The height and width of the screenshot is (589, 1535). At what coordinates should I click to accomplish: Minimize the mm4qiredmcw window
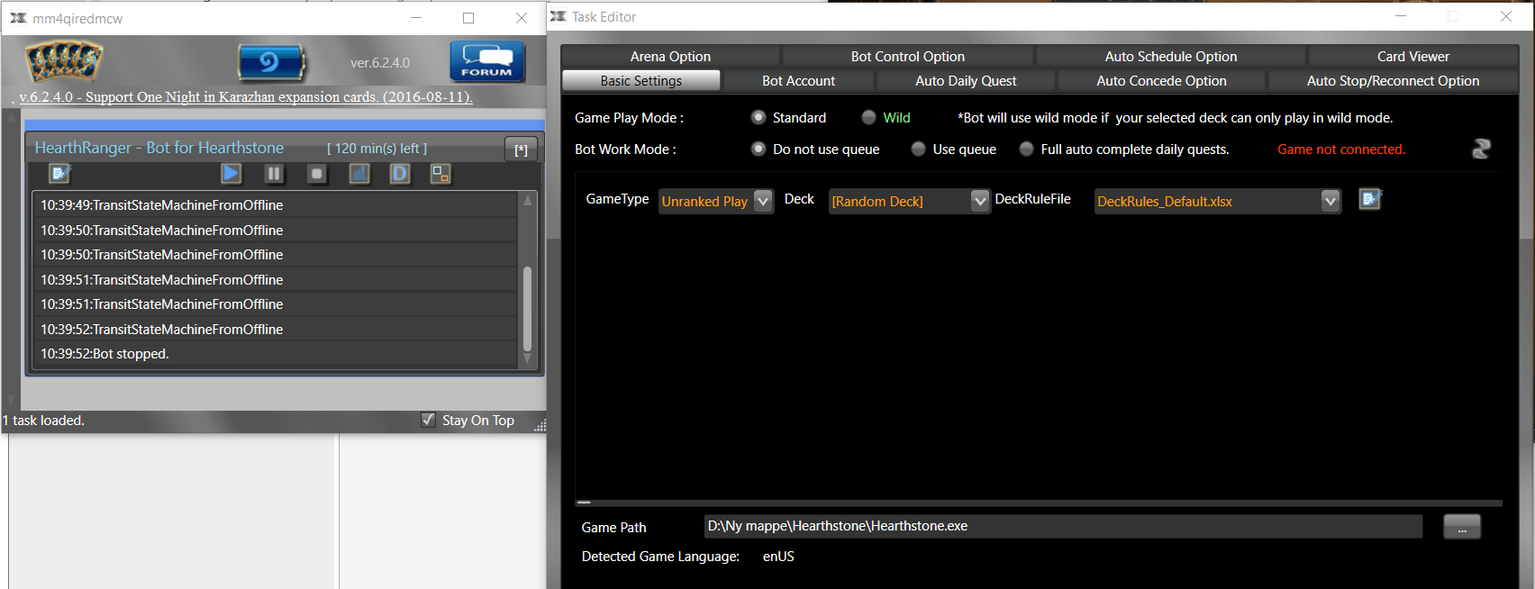coord(416,17)
